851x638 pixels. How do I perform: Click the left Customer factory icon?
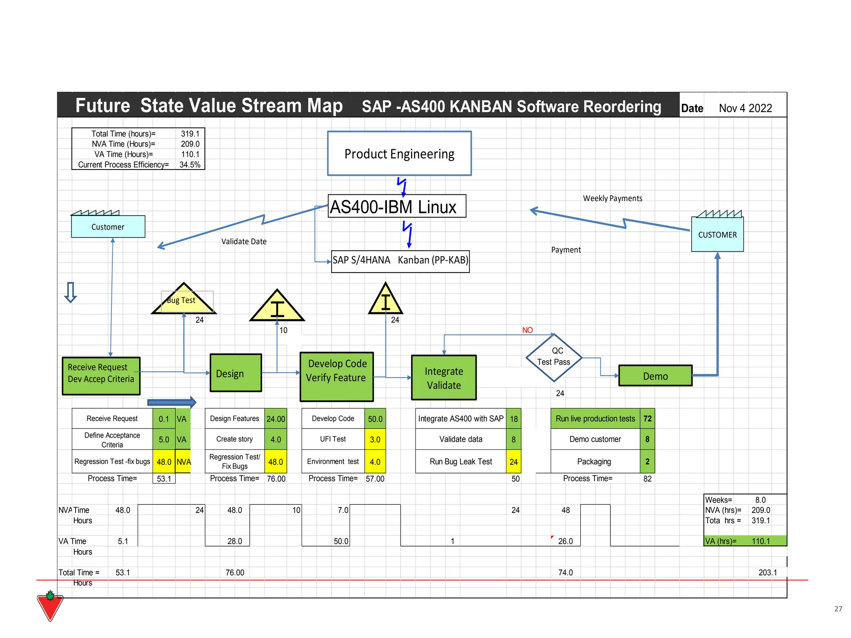(108, 226)
